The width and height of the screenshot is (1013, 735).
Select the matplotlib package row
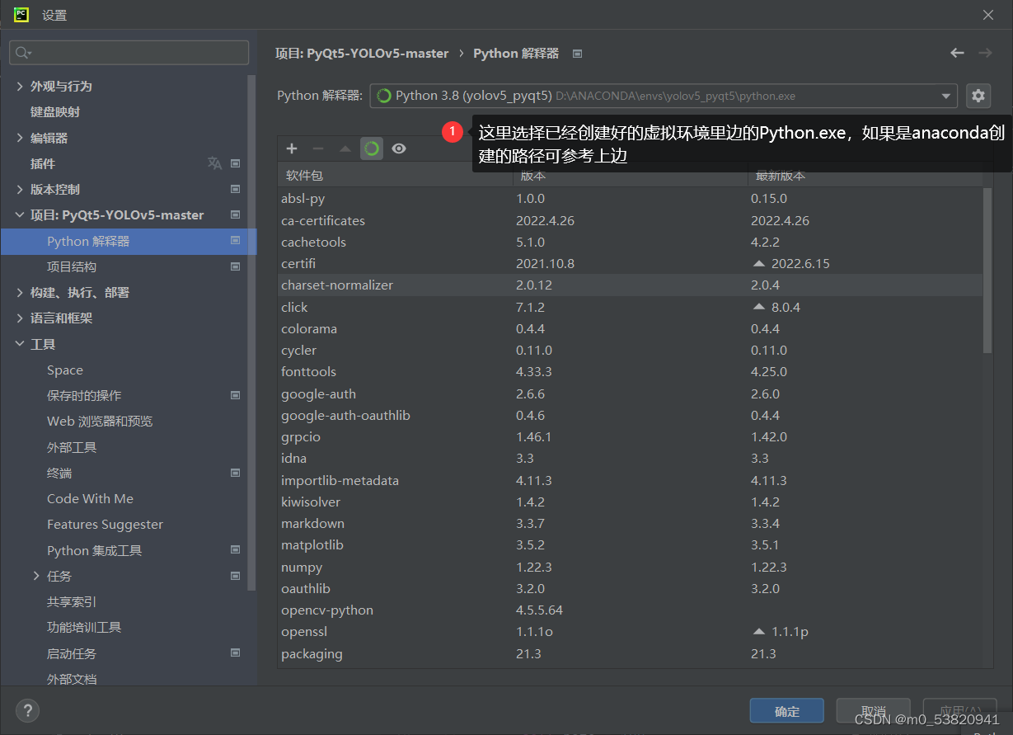point(630,545)
